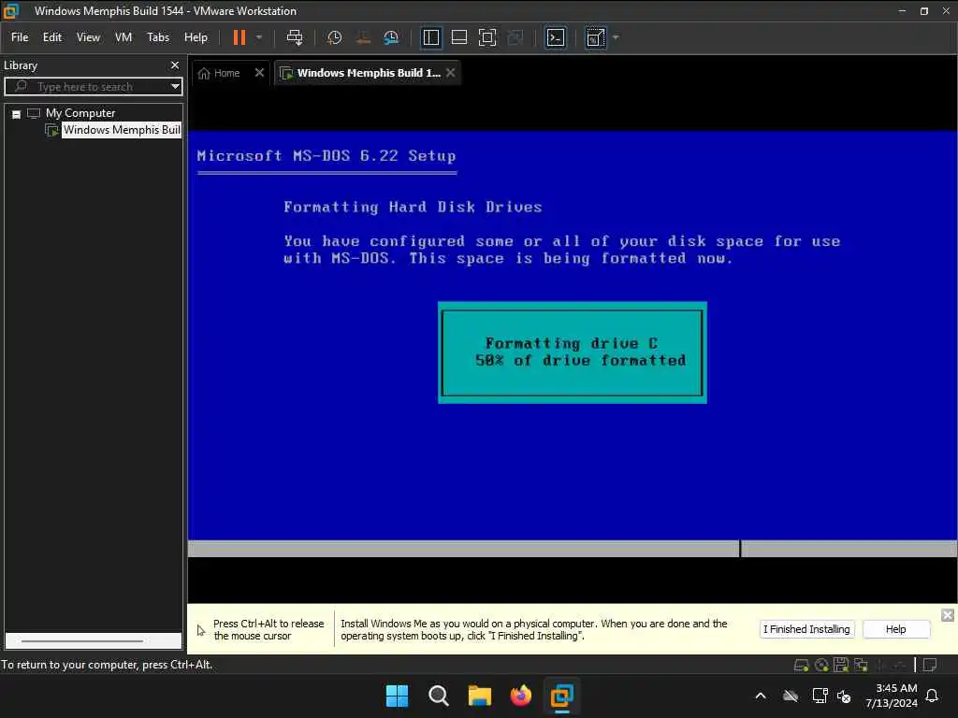Click the Help button in install bar
Image resolution: width=958 pixels, height=718 pixels.
[895, 629]
